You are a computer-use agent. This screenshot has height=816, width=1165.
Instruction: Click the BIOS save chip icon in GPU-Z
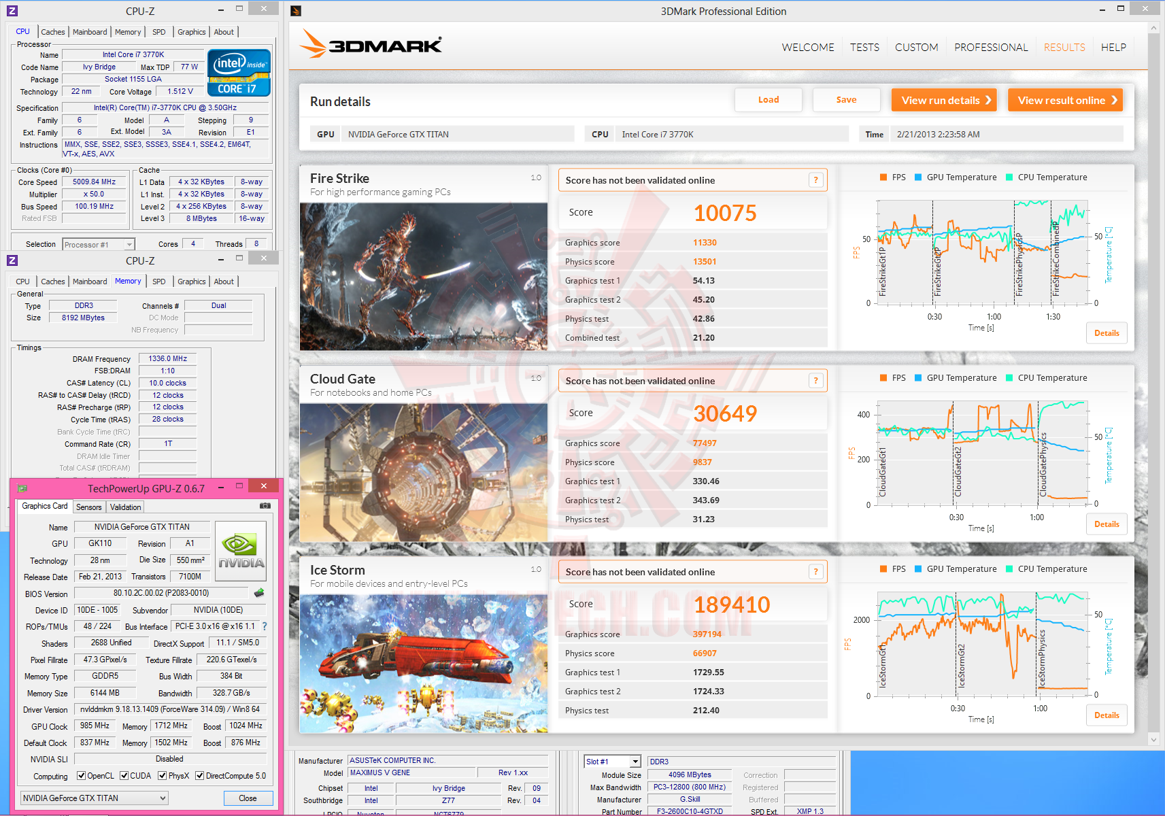tap(259, 593)
